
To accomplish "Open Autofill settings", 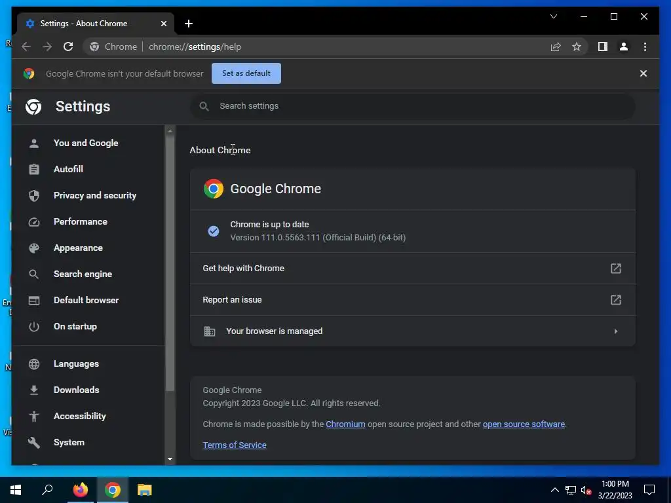I will tap(68, 169).
